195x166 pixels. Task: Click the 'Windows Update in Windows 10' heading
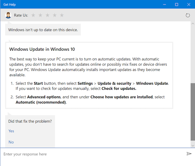42,49
